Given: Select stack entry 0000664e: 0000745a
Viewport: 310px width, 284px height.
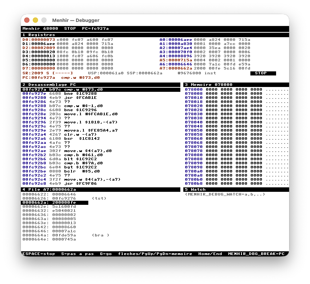Looking at the screenshot, I should point(49,239).
